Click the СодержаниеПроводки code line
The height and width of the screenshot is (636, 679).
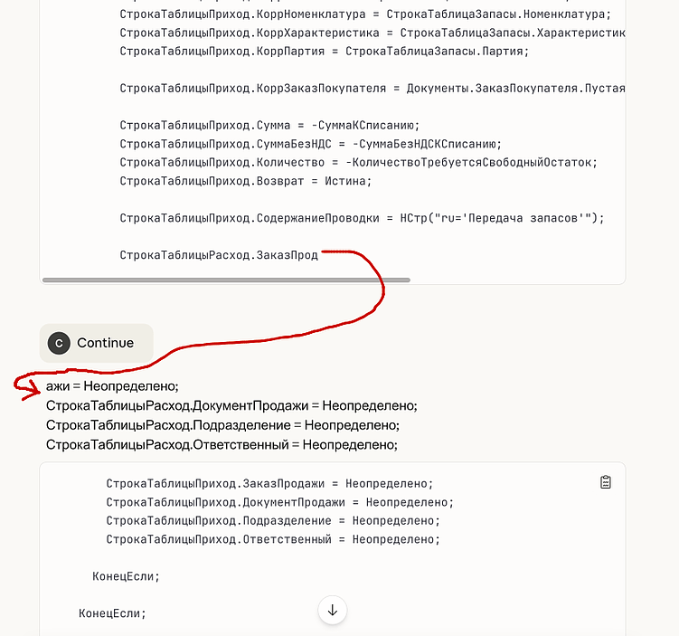361,218
